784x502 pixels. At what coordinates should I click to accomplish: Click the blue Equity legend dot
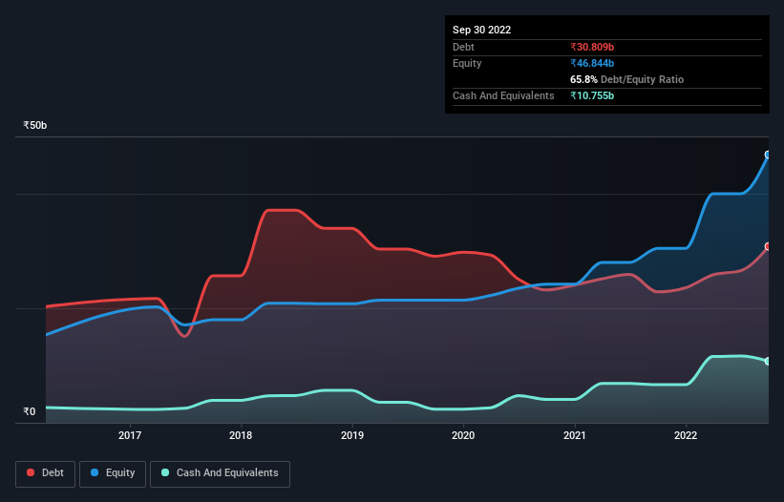(x=95, y=472)
